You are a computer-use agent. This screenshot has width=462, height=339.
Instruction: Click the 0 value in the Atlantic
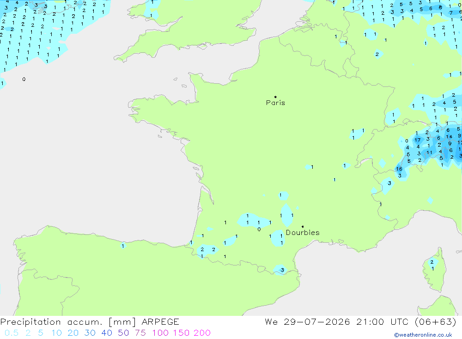coord(24,79)
